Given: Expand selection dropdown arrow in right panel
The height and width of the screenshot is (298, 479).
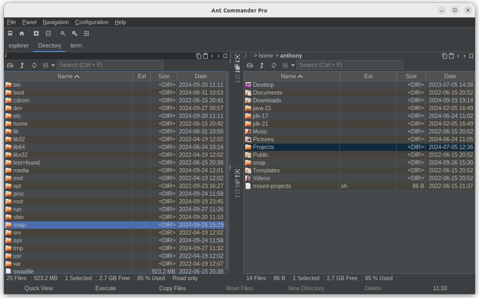Looking at the screenshot, I should [293, 65].
